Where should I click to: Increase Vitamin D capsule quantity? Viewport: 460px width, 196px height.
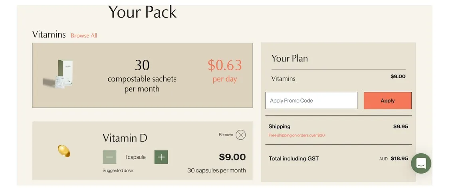click(161, 157)
